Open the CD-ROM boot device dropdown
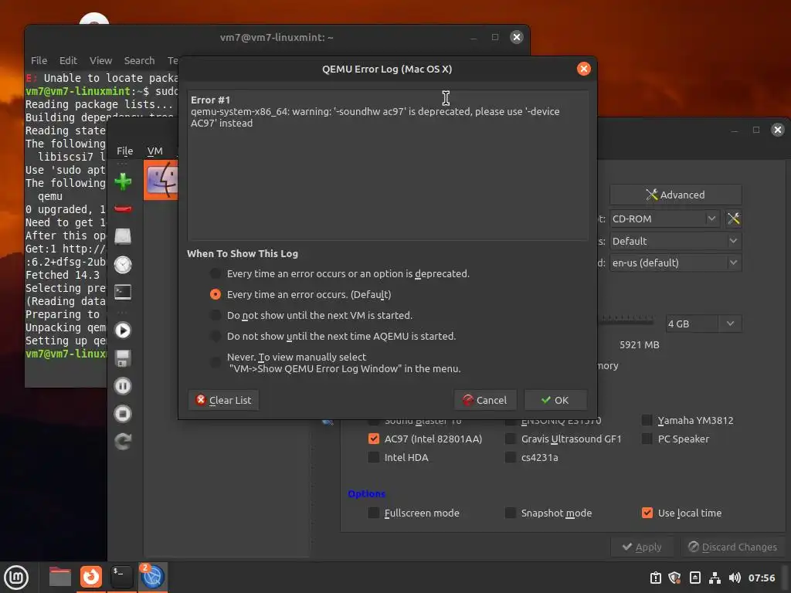The width and height of the screenshot is (791, 593). 664,219
